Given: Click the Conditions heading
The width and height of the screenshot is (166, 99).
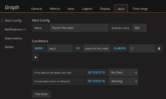Looking at the screenshot, I should pyautogui.click(x=40, y=41).
